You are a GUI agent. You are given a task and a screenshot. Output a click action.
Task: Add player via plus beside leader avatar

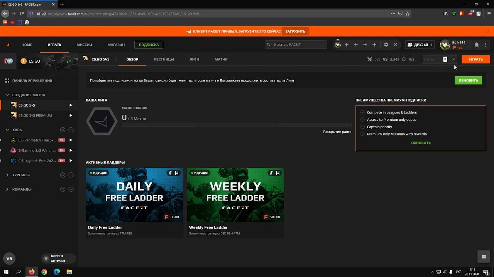click(347, 45)
